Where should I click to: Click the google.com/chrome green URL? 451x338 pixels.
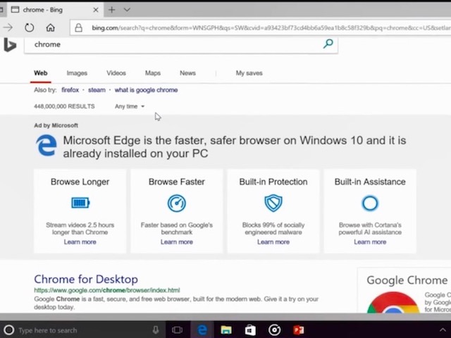click(x=107, y=290)
